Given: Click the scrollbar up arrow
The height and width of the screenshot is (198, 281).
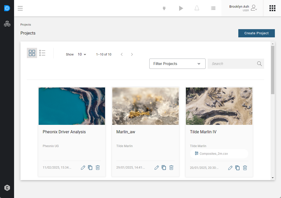Looking at the screenshot, I should (x=273, y=44).
